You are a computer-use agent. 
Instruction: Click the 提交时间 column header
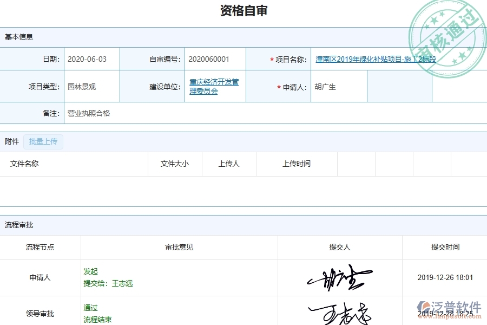[x=445, y=247]
